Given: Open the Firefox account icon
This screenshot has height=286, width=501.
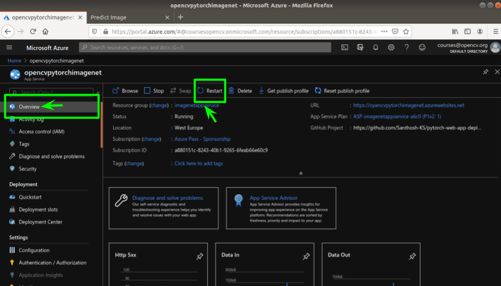Looking at the screenshot, I should tap(480, 32).
